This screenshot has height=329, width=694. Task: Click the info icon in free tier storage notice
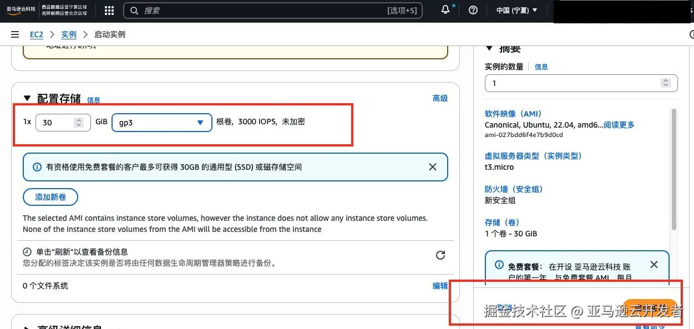pyautogui.click(x=37, y=167)
